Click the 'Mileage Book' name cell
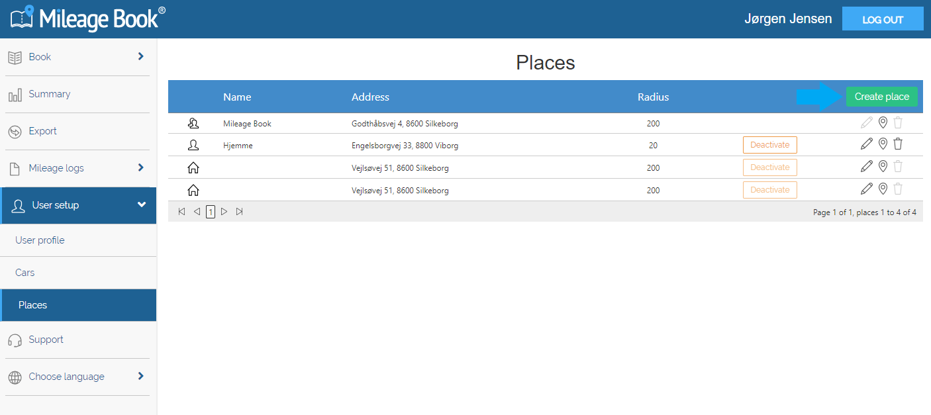 (247, 124)
